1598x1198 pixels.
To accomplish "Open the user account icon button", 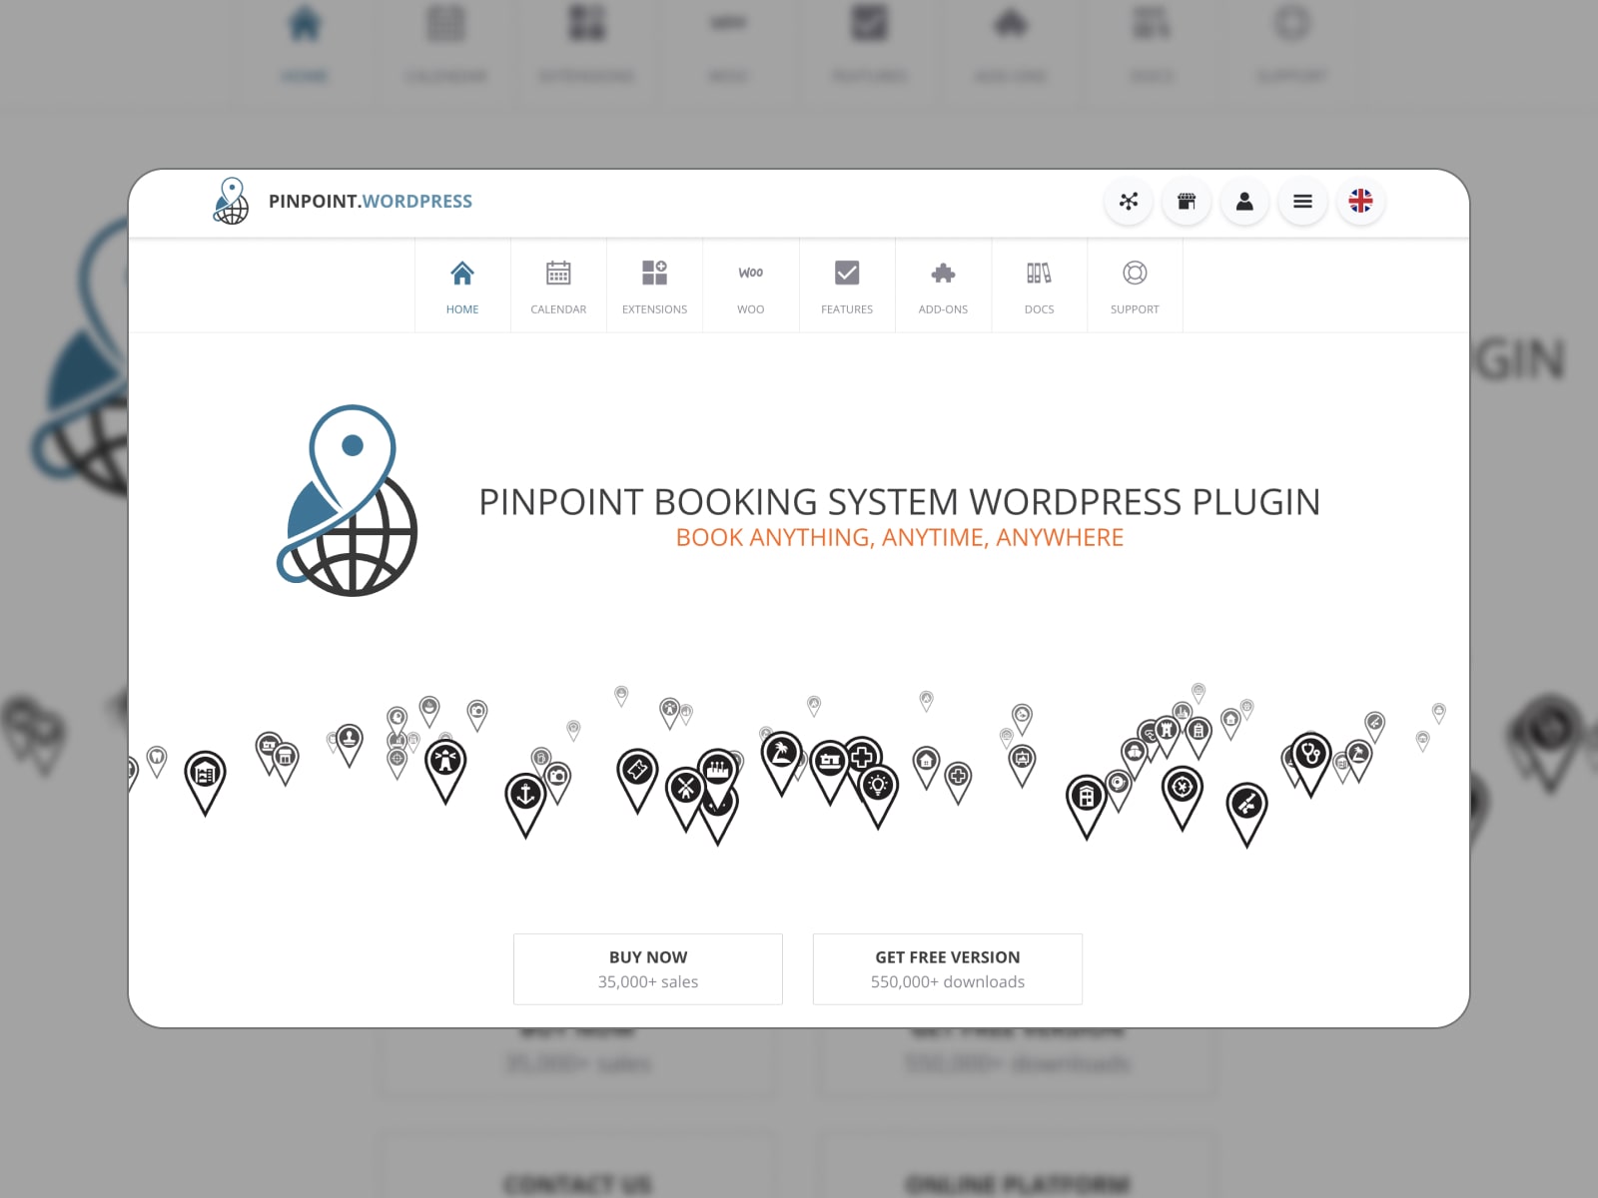I will point(1244,202).
